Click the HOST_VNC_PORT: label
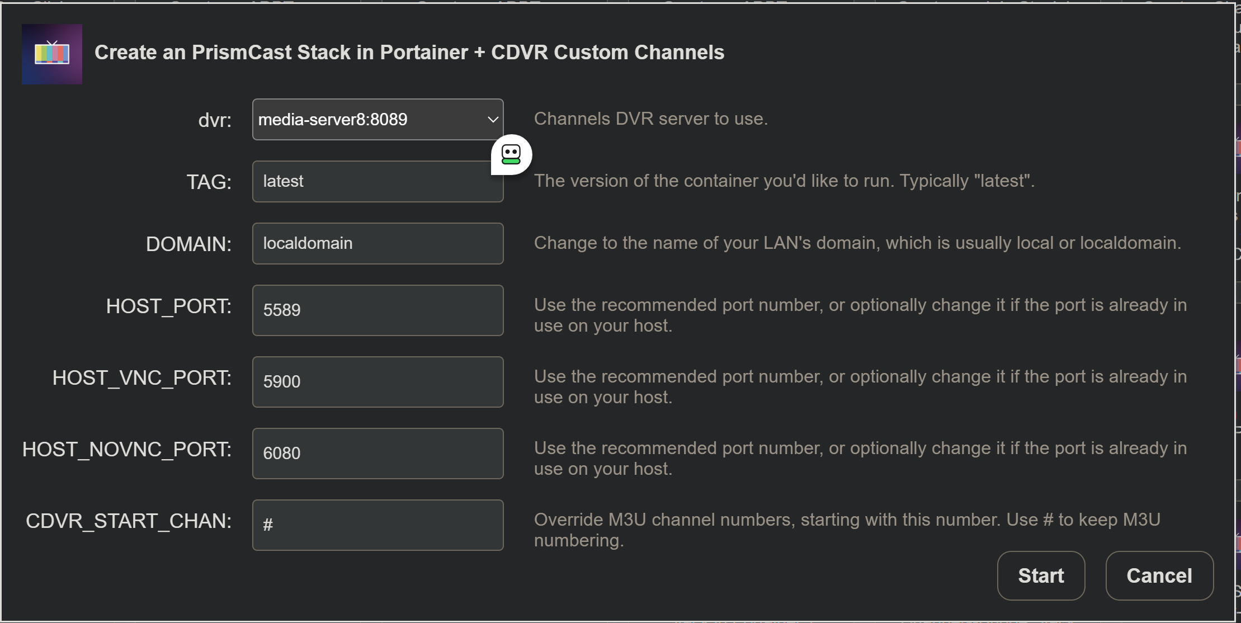The image size is (1241, 623). coord(141,378)
